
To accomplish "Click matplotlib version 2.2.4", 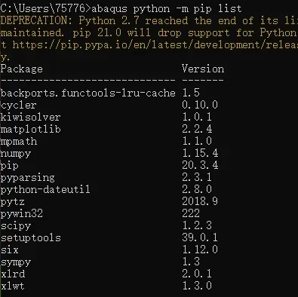I will coord(197,129).
